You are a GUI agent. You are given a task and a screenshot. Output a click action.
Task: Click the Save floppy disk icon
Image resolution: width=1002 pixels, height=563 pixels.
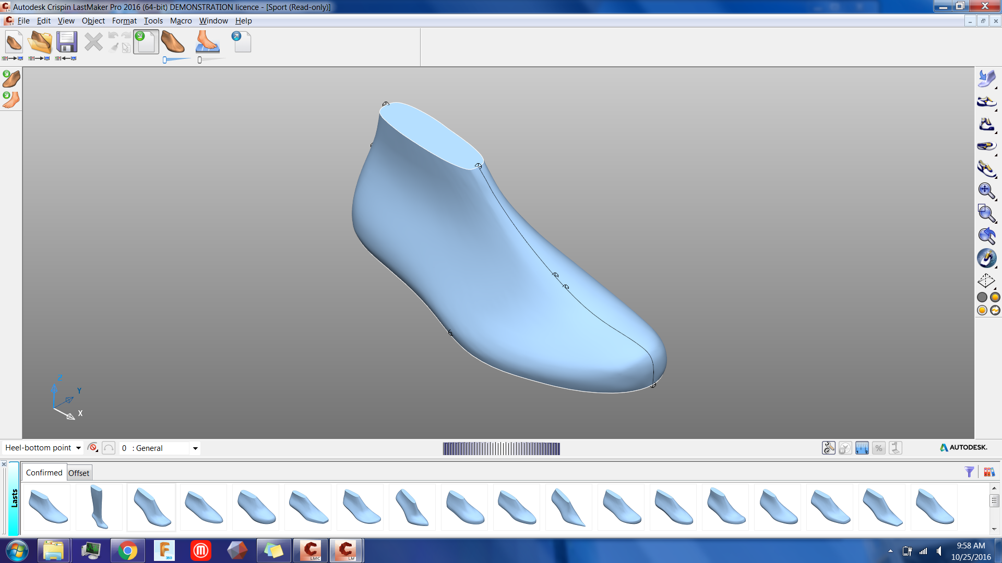(67, 43)
